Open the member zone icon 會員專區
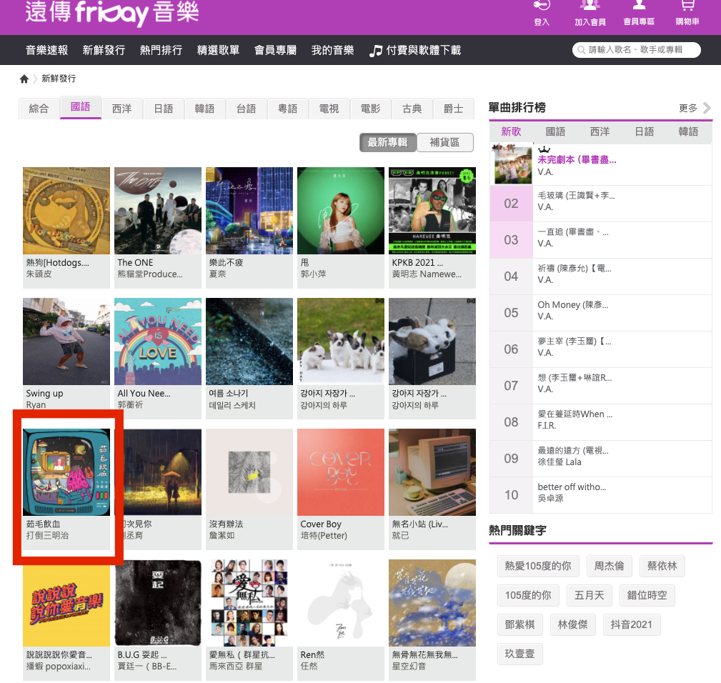 point(639,7)
